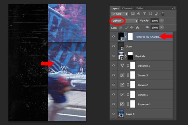Click the lock all padlock icon
Viewport: 188px width, 125px height.
point(137,28)
